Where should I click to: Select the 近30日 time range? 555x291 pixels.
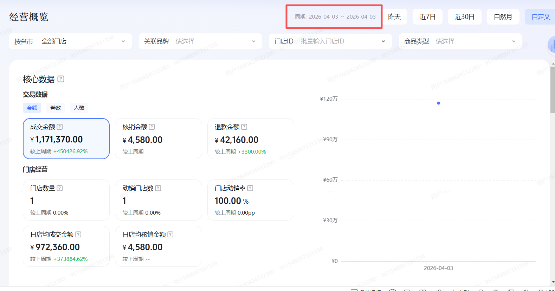tap(464, 17)
